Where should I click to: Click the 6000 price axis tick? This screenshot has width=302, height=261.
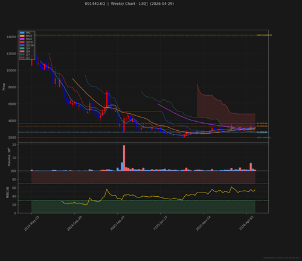click(12, 104)
